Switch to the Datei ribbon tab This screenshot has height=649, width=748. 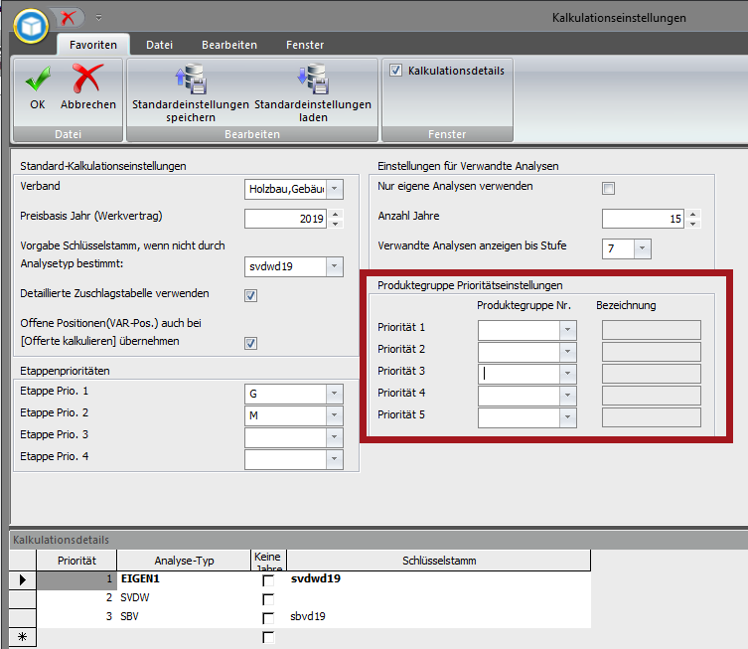click(159, 45)
